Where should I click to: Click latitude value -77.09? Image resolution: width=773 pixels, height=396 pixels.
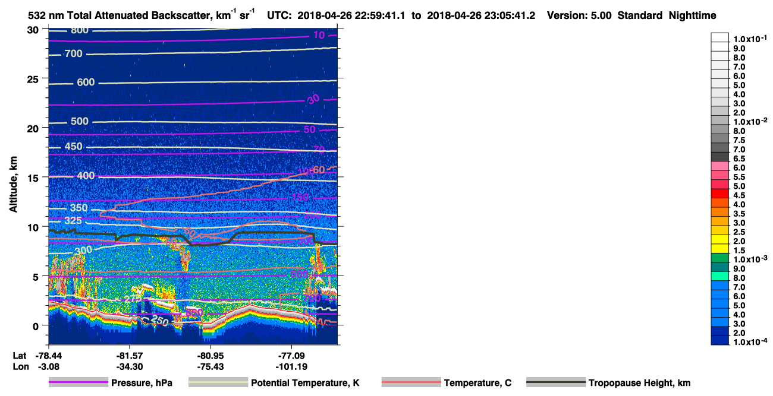coord(291,355)
